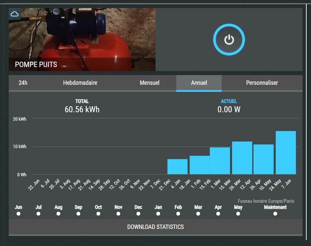
Task: Click the bar above 1. Feb
Action: [200, 165]
